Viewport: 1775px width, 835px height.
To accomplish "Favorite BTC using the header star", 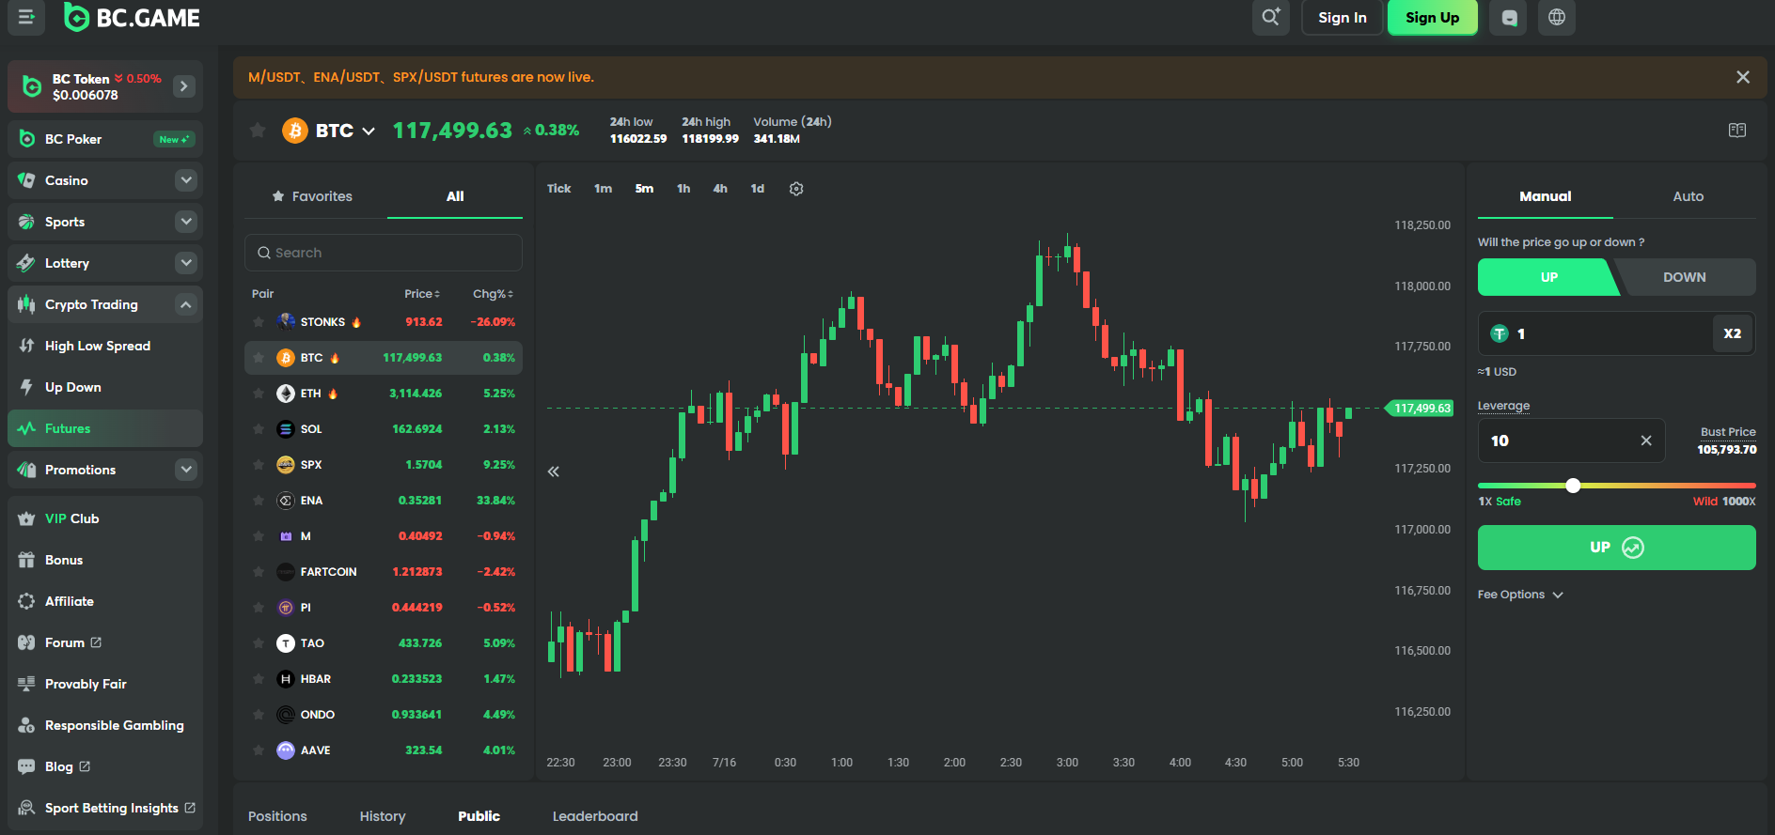I will pos(258,130).
